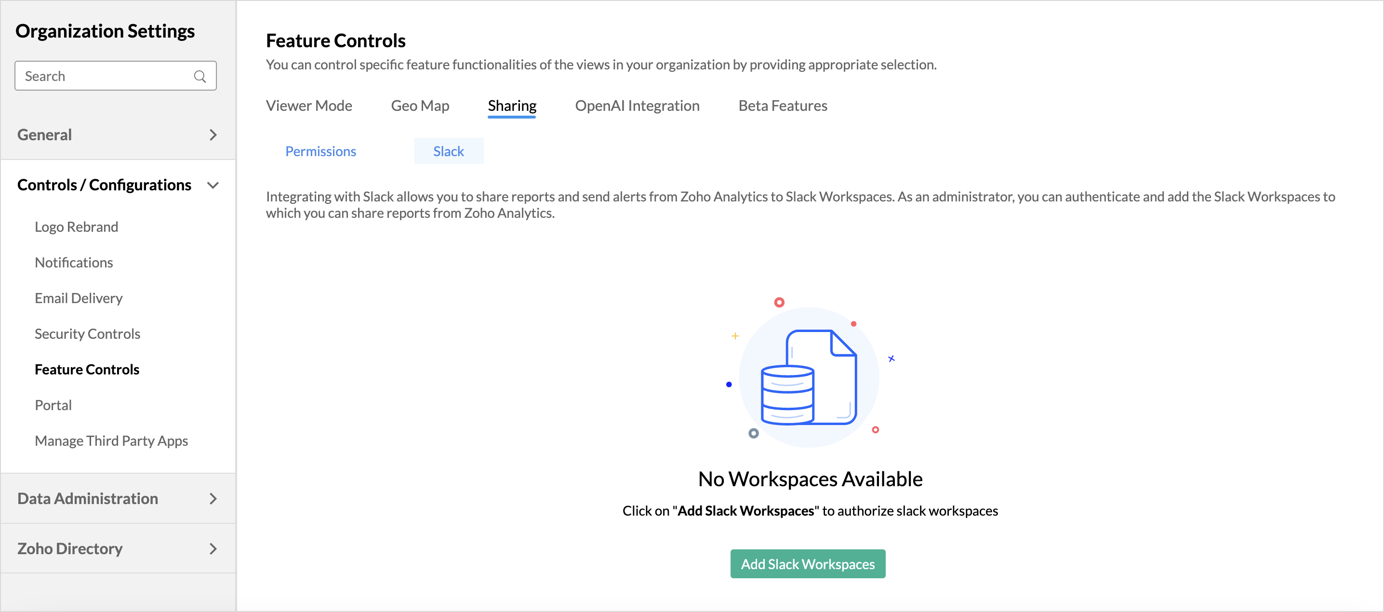Click the empty workspaces illustration
This screenshot has width=1384, height=612.
click(809, 376)
